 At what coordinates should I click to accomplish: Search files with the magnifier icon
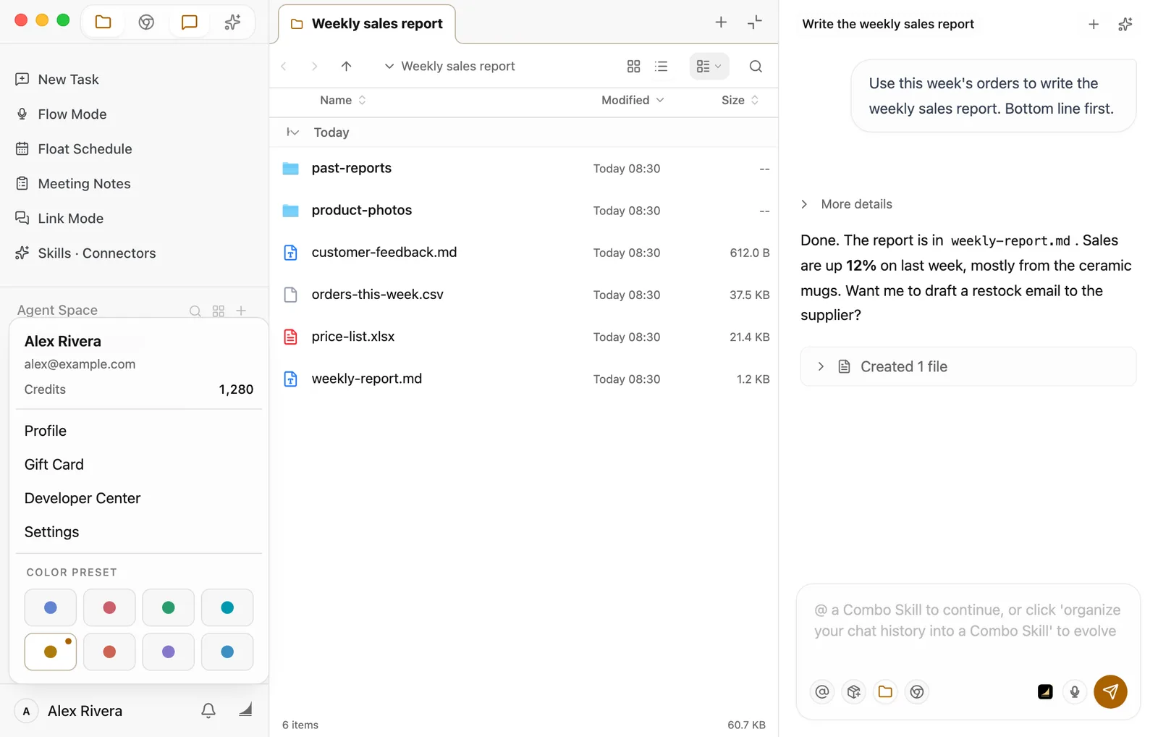click(x=756, y=67)
